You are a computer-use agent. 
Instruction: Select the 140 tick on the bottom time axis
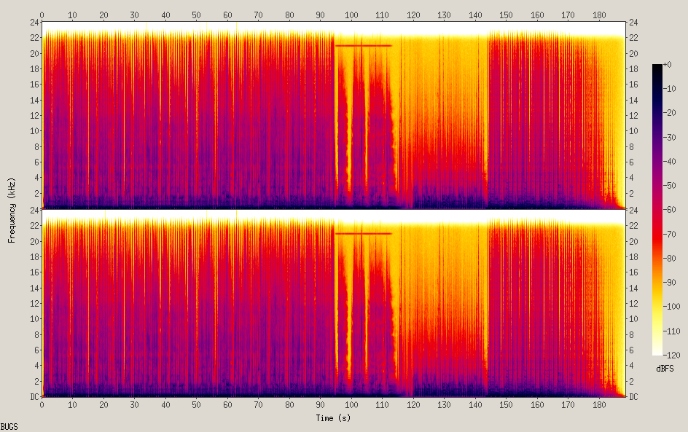click(x=475, y=404)
